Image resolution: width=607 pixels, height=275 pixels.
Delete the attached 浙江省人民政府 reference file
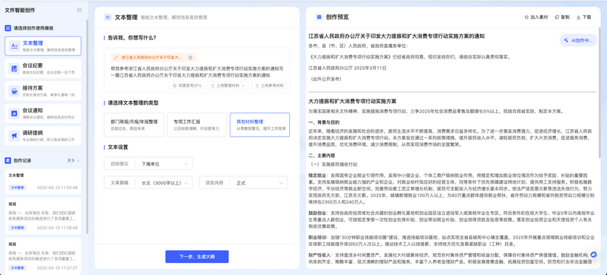tap(190, 58)
